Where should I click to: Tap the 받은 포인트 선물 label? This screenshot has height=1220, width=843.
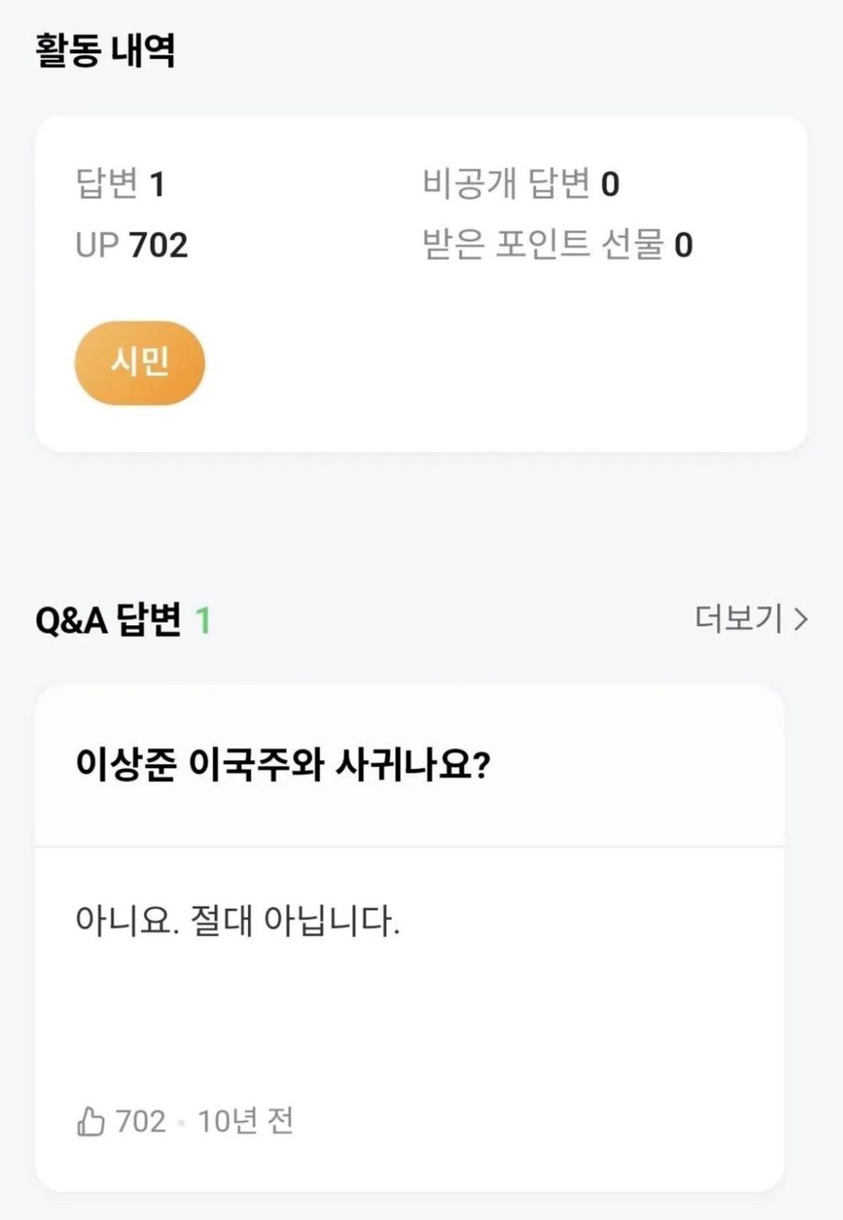[x=543, y=245]
